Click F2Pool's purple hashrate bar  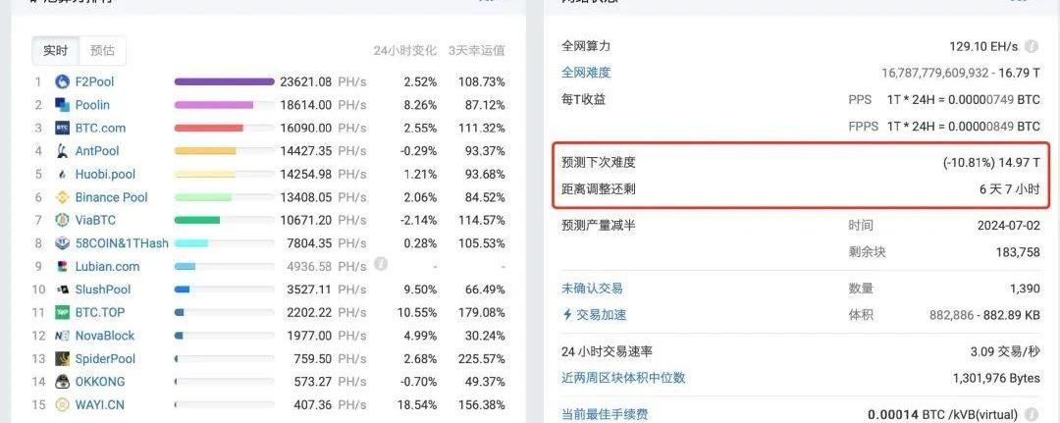click(x=224, y=81)
